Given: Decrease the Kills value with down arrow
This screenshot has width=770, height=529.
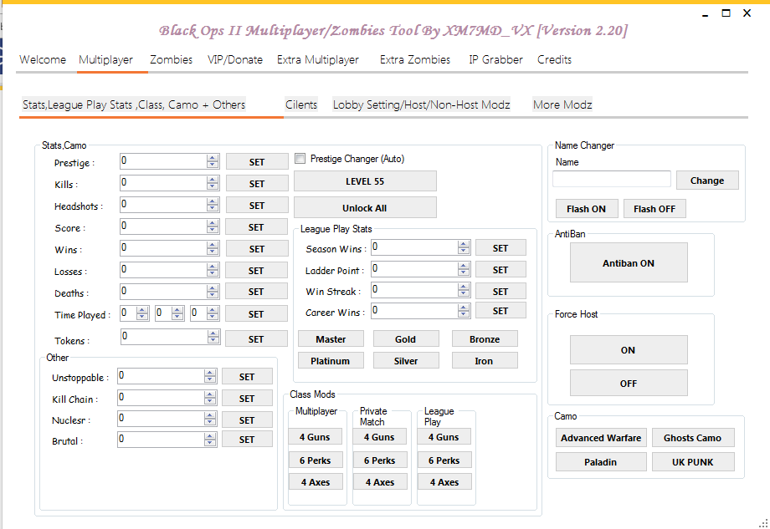Looking at the screenshot, I should (213, 186).
